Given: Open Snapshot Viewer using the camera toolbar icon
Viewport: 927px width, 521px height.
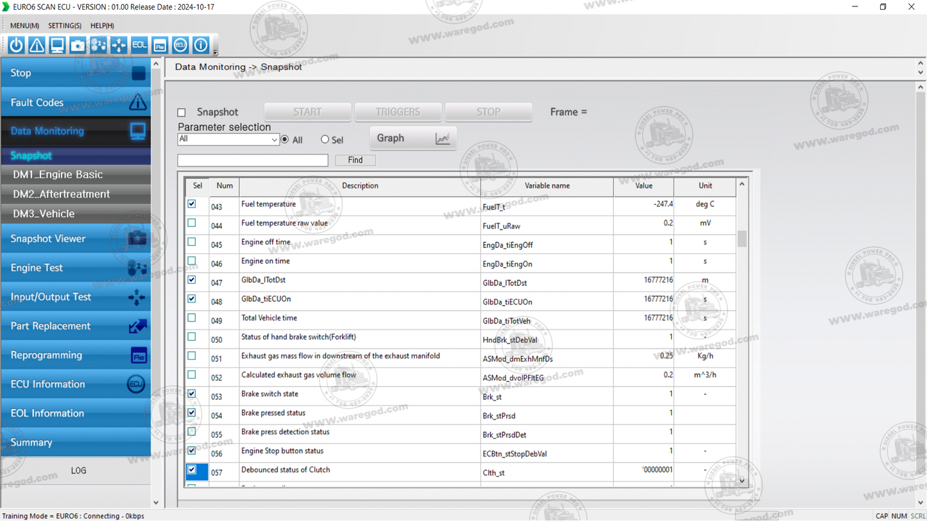Looking at the screenshot, I should click(78, 45).
